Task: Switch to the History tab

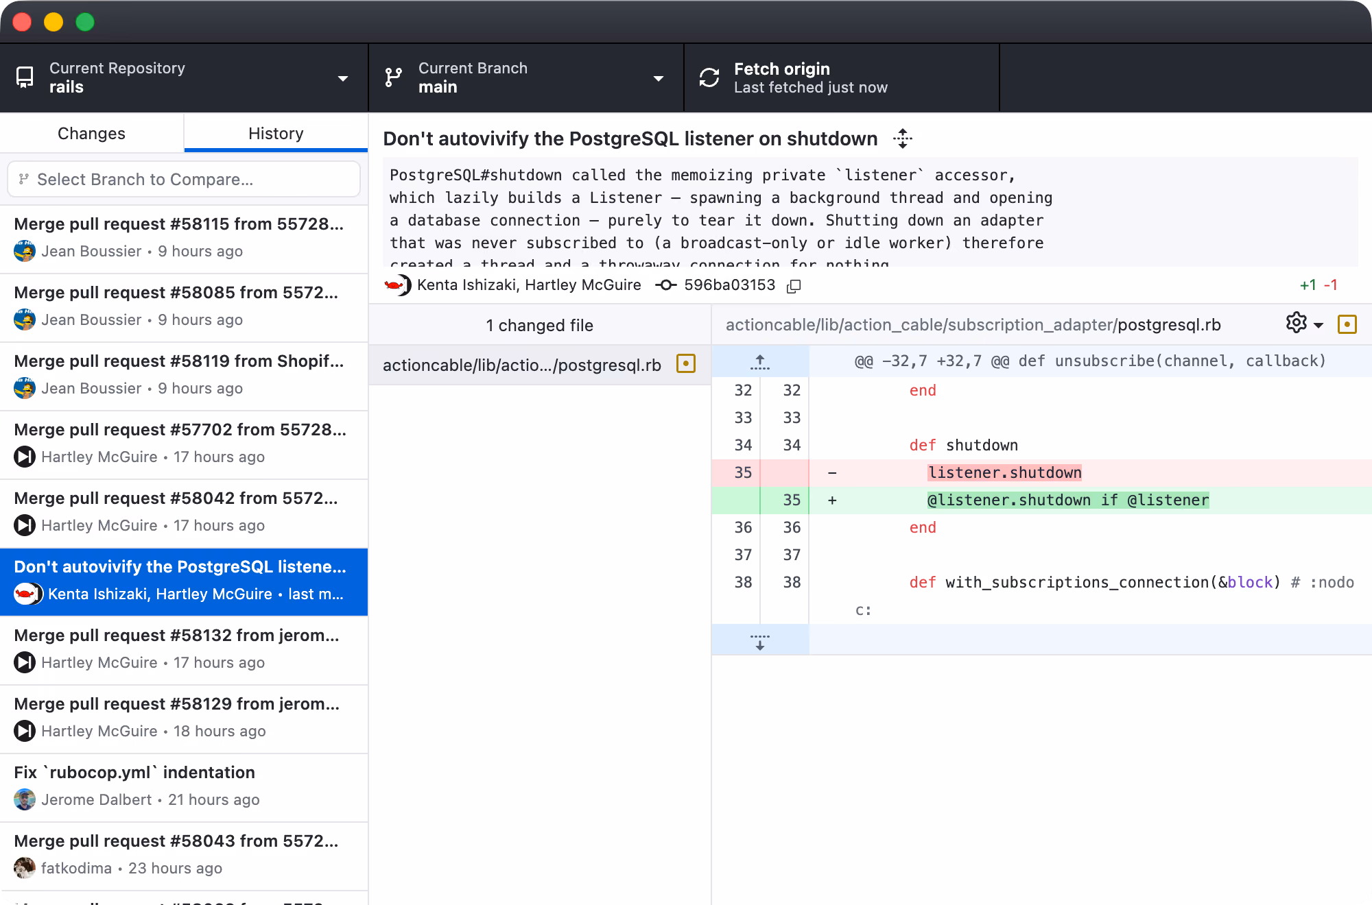Action: coord(276,133)
